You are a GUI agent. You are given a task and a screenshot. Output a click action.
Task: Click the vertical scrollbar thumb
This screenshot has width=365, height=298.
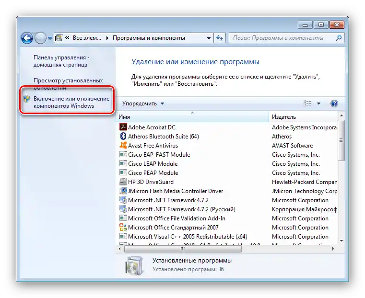pos(341,140)
